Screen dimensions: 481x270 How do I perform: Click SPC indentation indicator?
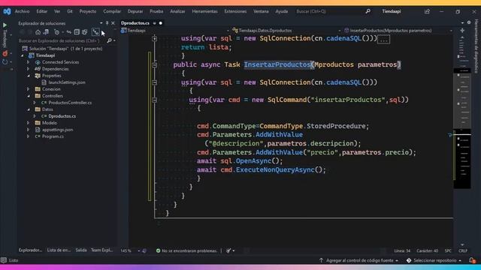coord(448,250)
